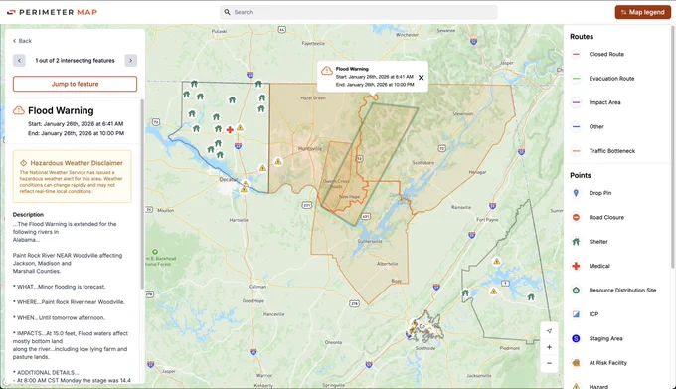Click the Staging Area legend icon
Screen dimensions: 676x389
(576, 338)
